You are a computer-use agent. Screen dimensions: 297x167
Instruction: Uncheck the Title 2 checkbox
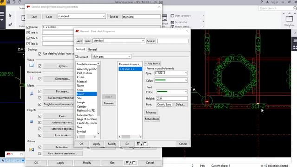pyautogui.click(x=28, y=38)
